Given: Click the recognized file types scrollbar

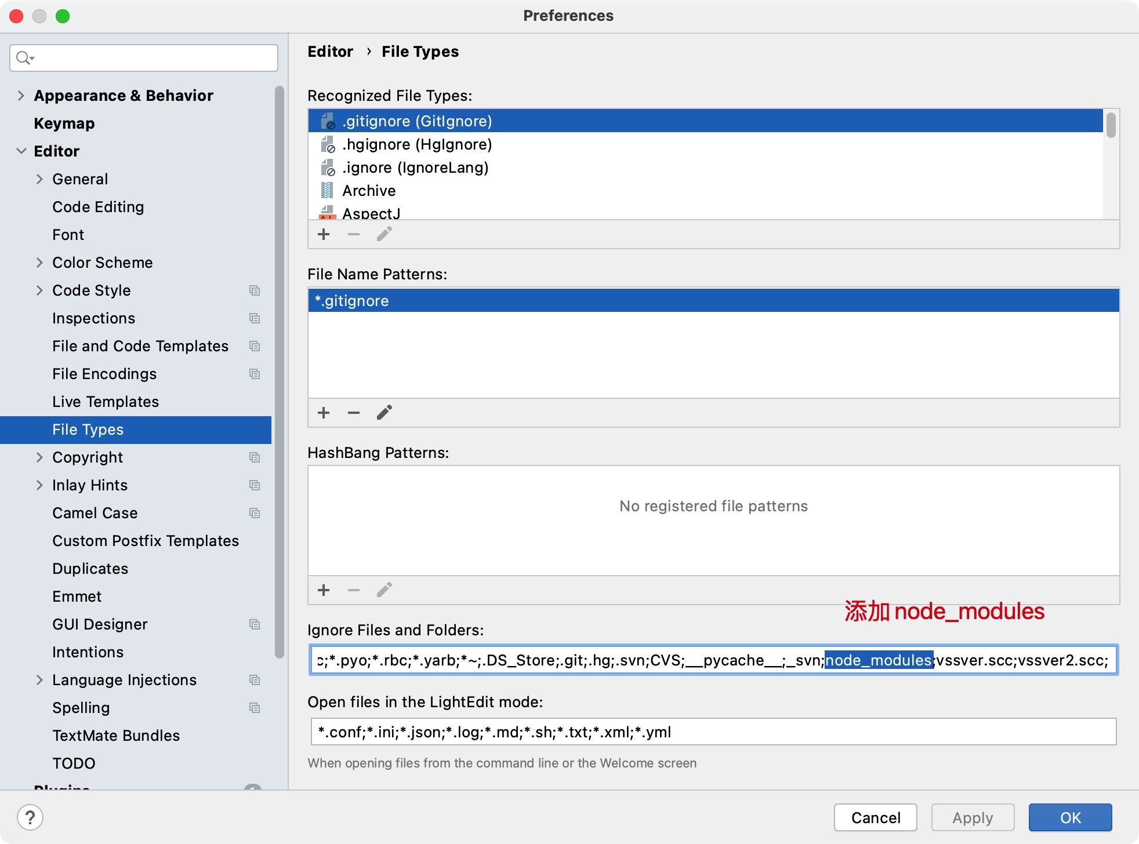Looking at the screenshot, I should pyautogui.click(x=1111, y=126).
